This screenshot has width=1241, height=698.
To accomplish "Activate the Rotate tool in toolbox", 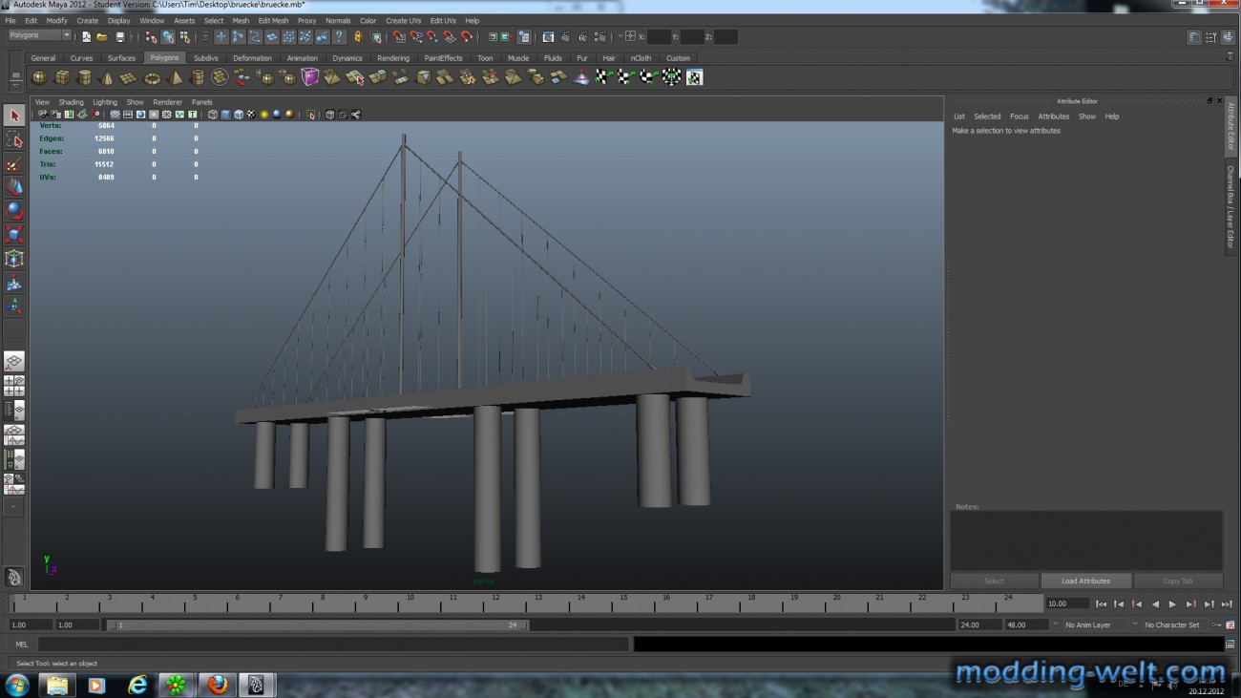I will [x=14, y=211].
